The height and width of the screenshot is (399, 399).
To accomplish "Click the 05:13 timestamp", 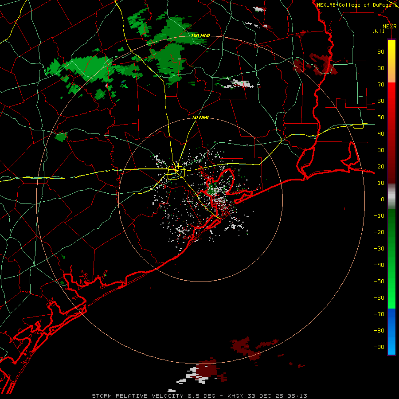I will [297, 396].
